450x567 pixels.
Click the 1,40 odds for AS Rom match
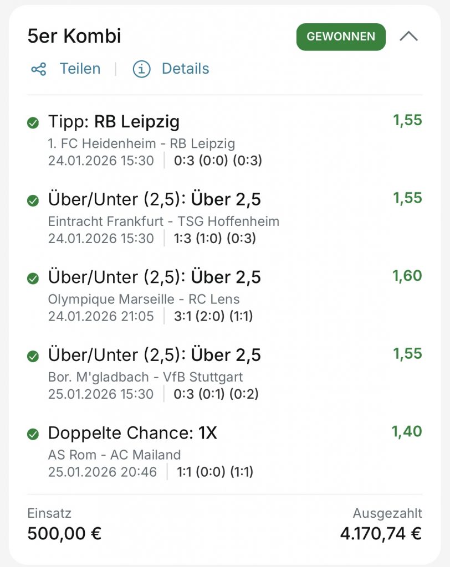(407, 431)
